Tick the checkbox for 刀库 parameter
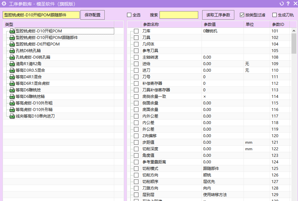 pos(136,31)
